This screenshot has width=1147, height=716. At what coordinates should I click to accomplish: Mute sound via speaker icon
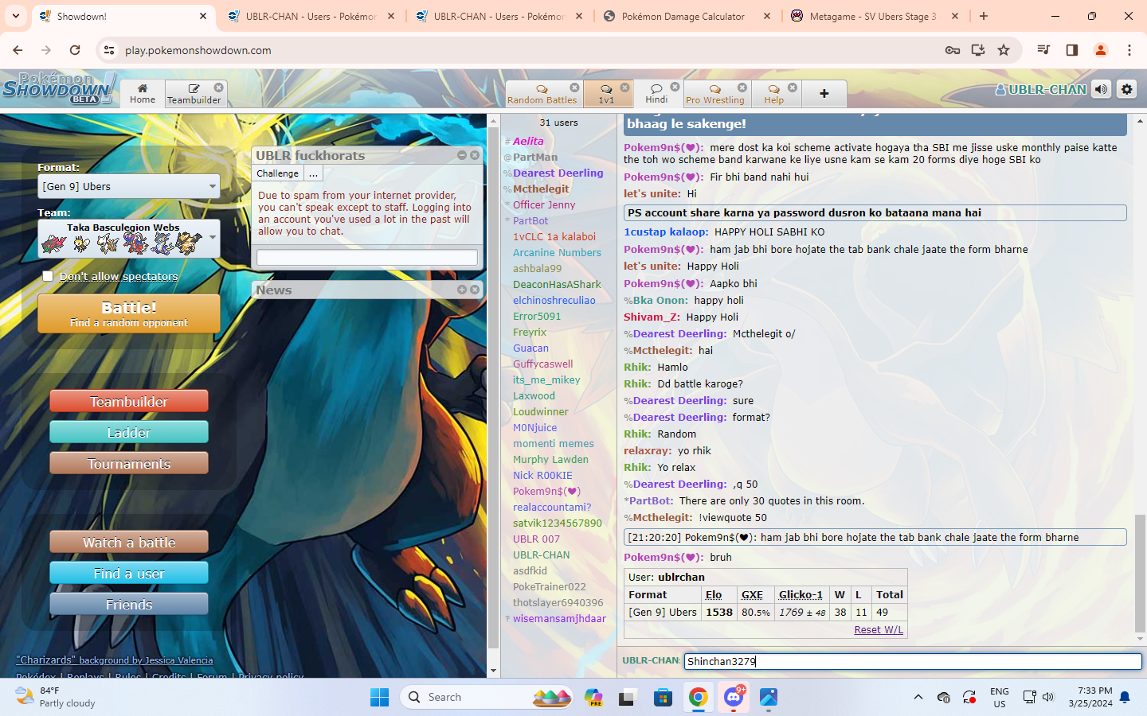(x=1102, y=89)
